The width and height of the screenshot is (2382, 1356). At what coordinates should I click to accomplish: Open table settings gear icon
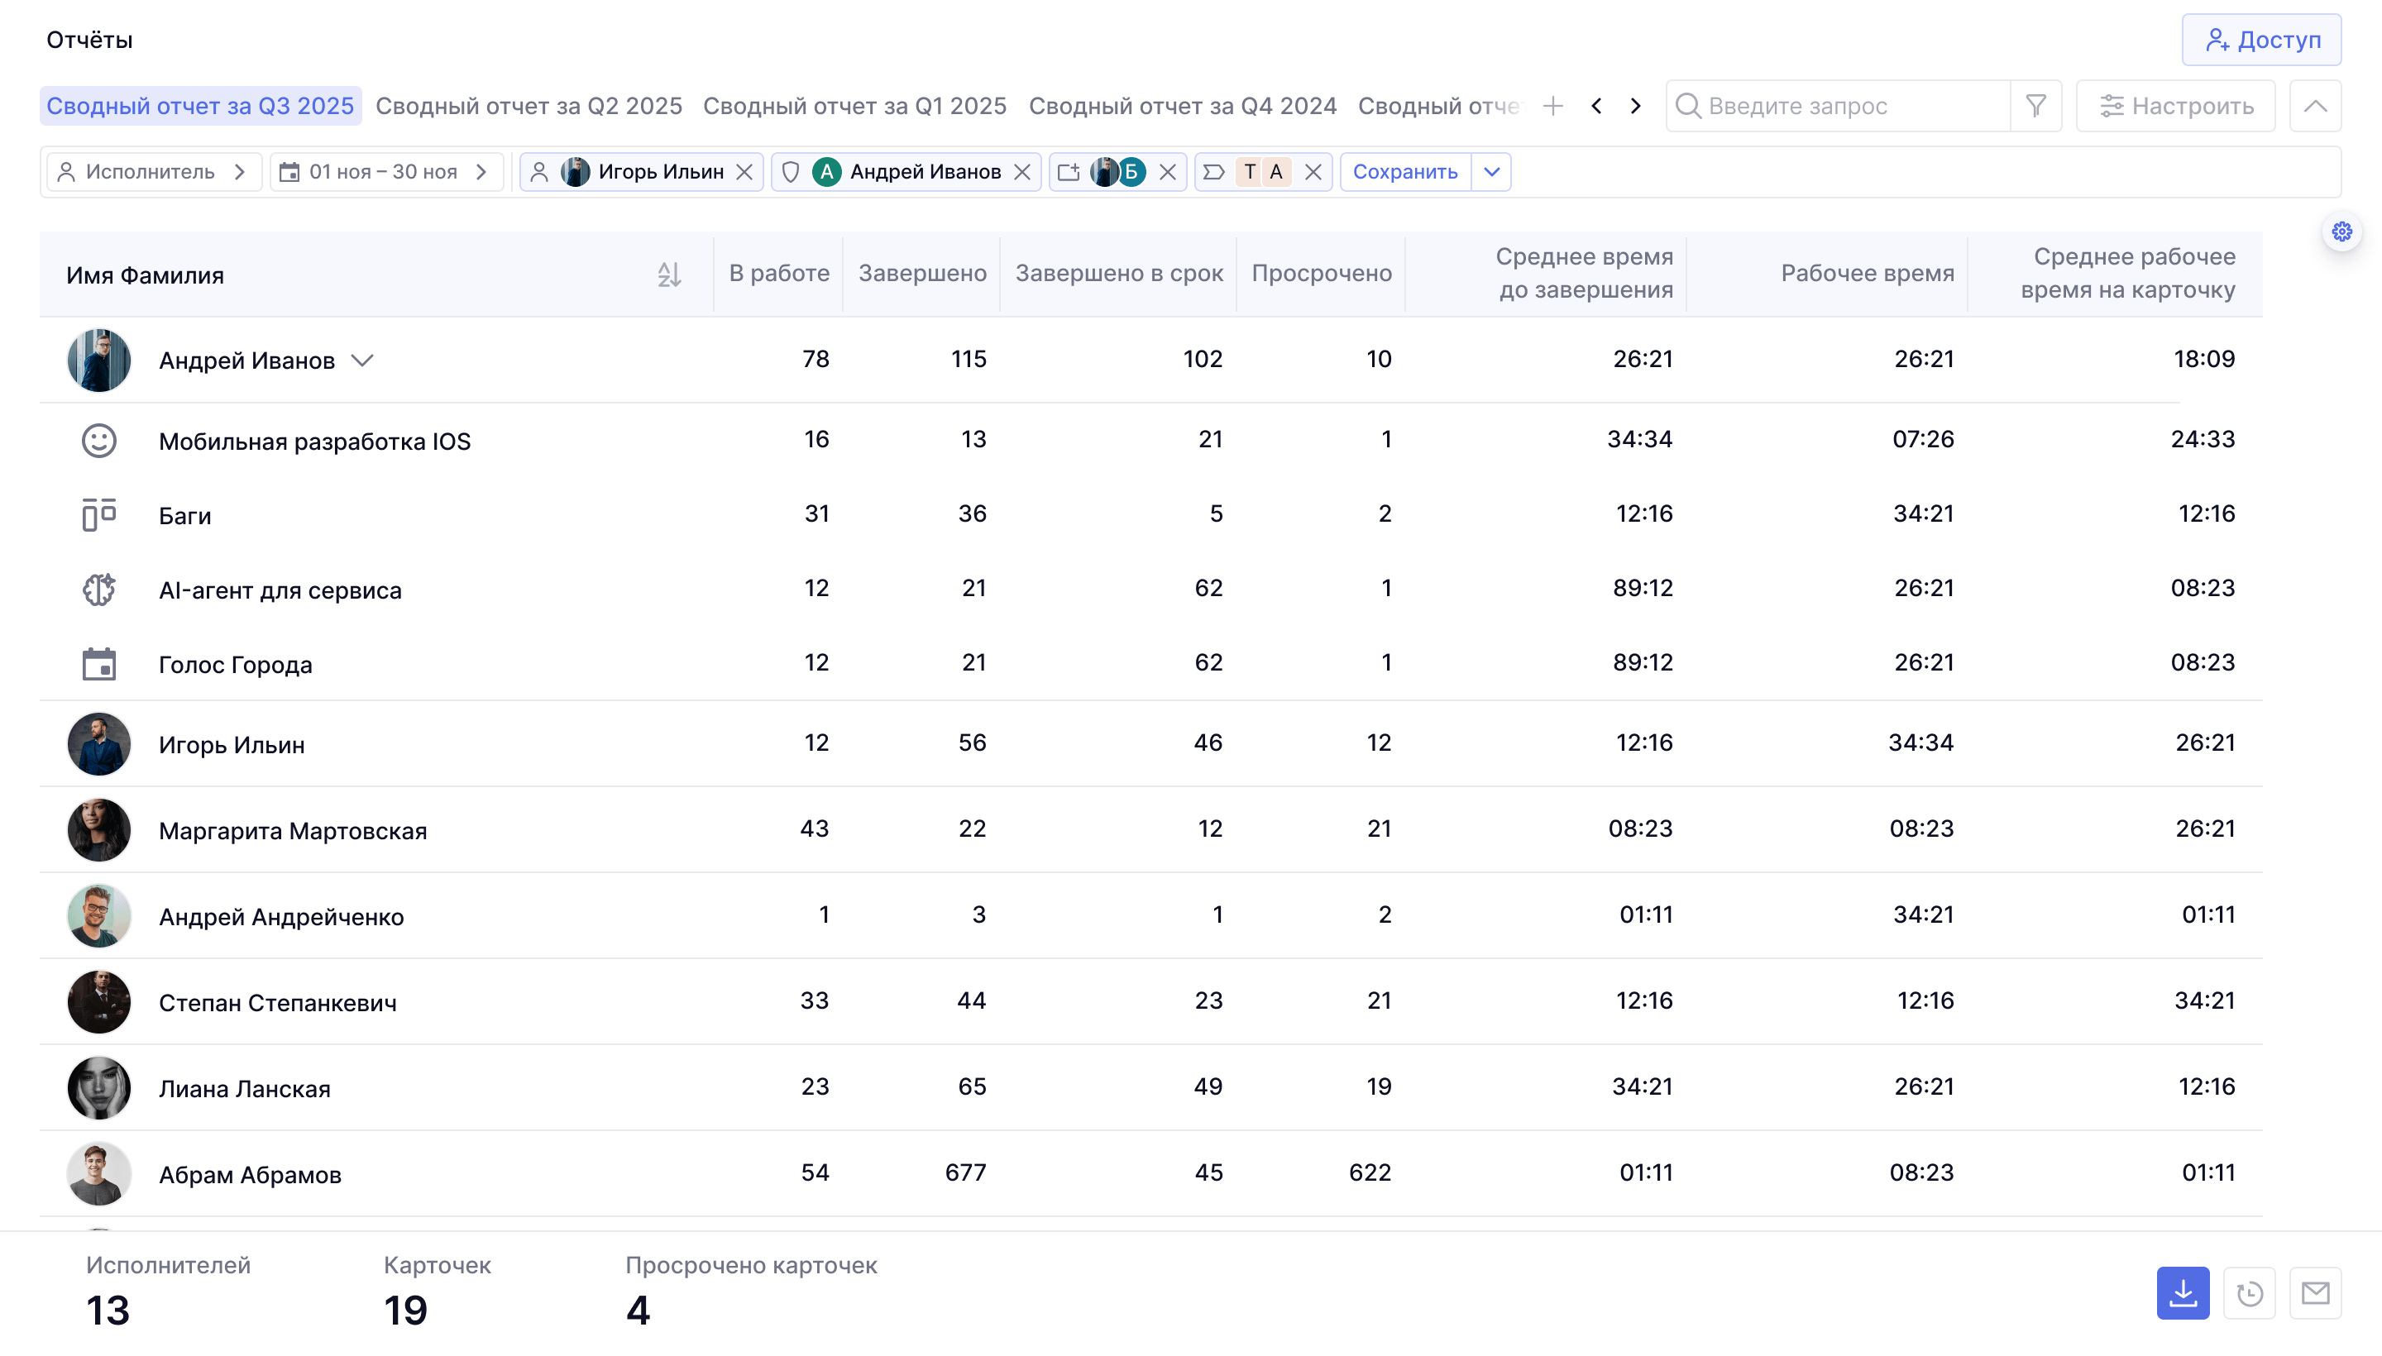coord(2341,232)
